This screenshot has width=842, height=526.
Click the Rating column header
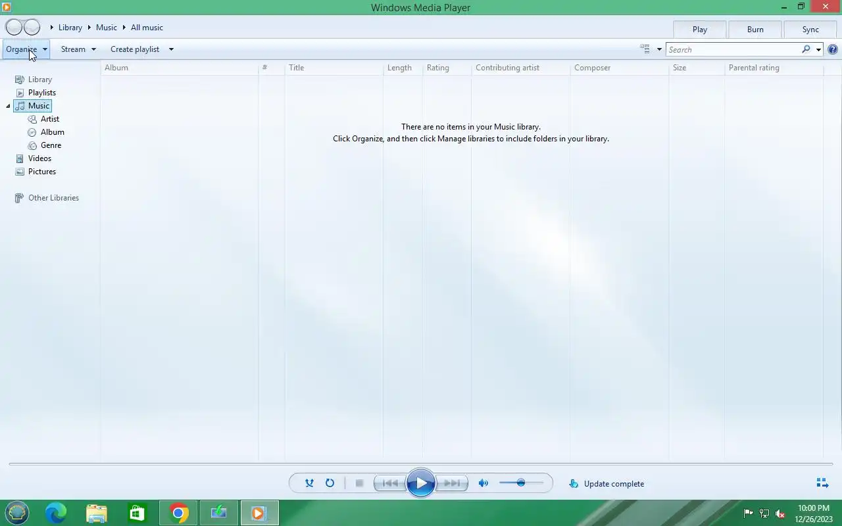(x=447, y=68)
